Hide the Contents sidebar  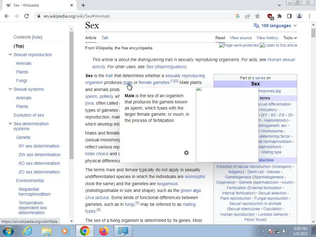click(x=37, y=37)
